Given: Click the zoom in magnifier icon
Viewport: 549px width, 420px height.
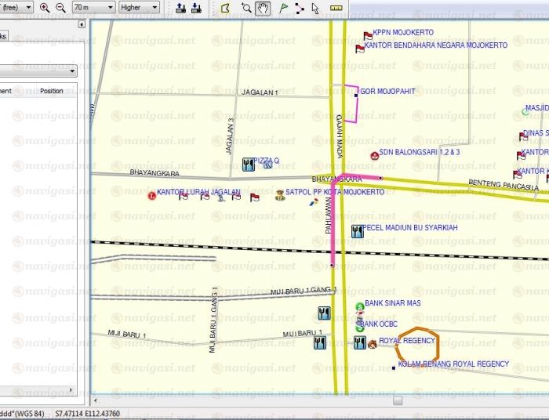Looking at the screenshot, I should (45, 7).
